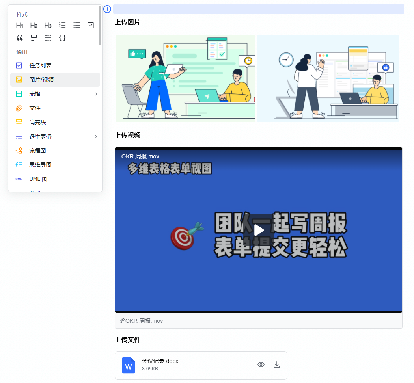Click the Word file icon
The image size is (414, 383).
pos(128,365)
